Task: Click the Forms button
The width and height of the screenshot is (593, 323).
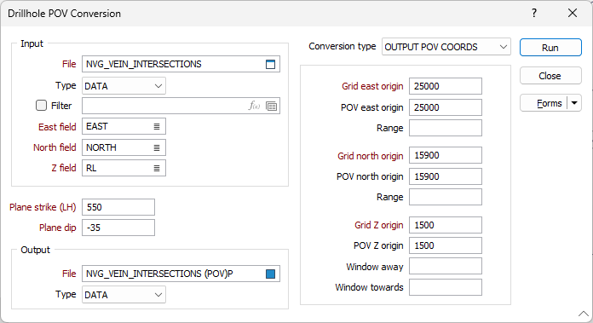Action: pyautogui.click(x=544, y=103)
